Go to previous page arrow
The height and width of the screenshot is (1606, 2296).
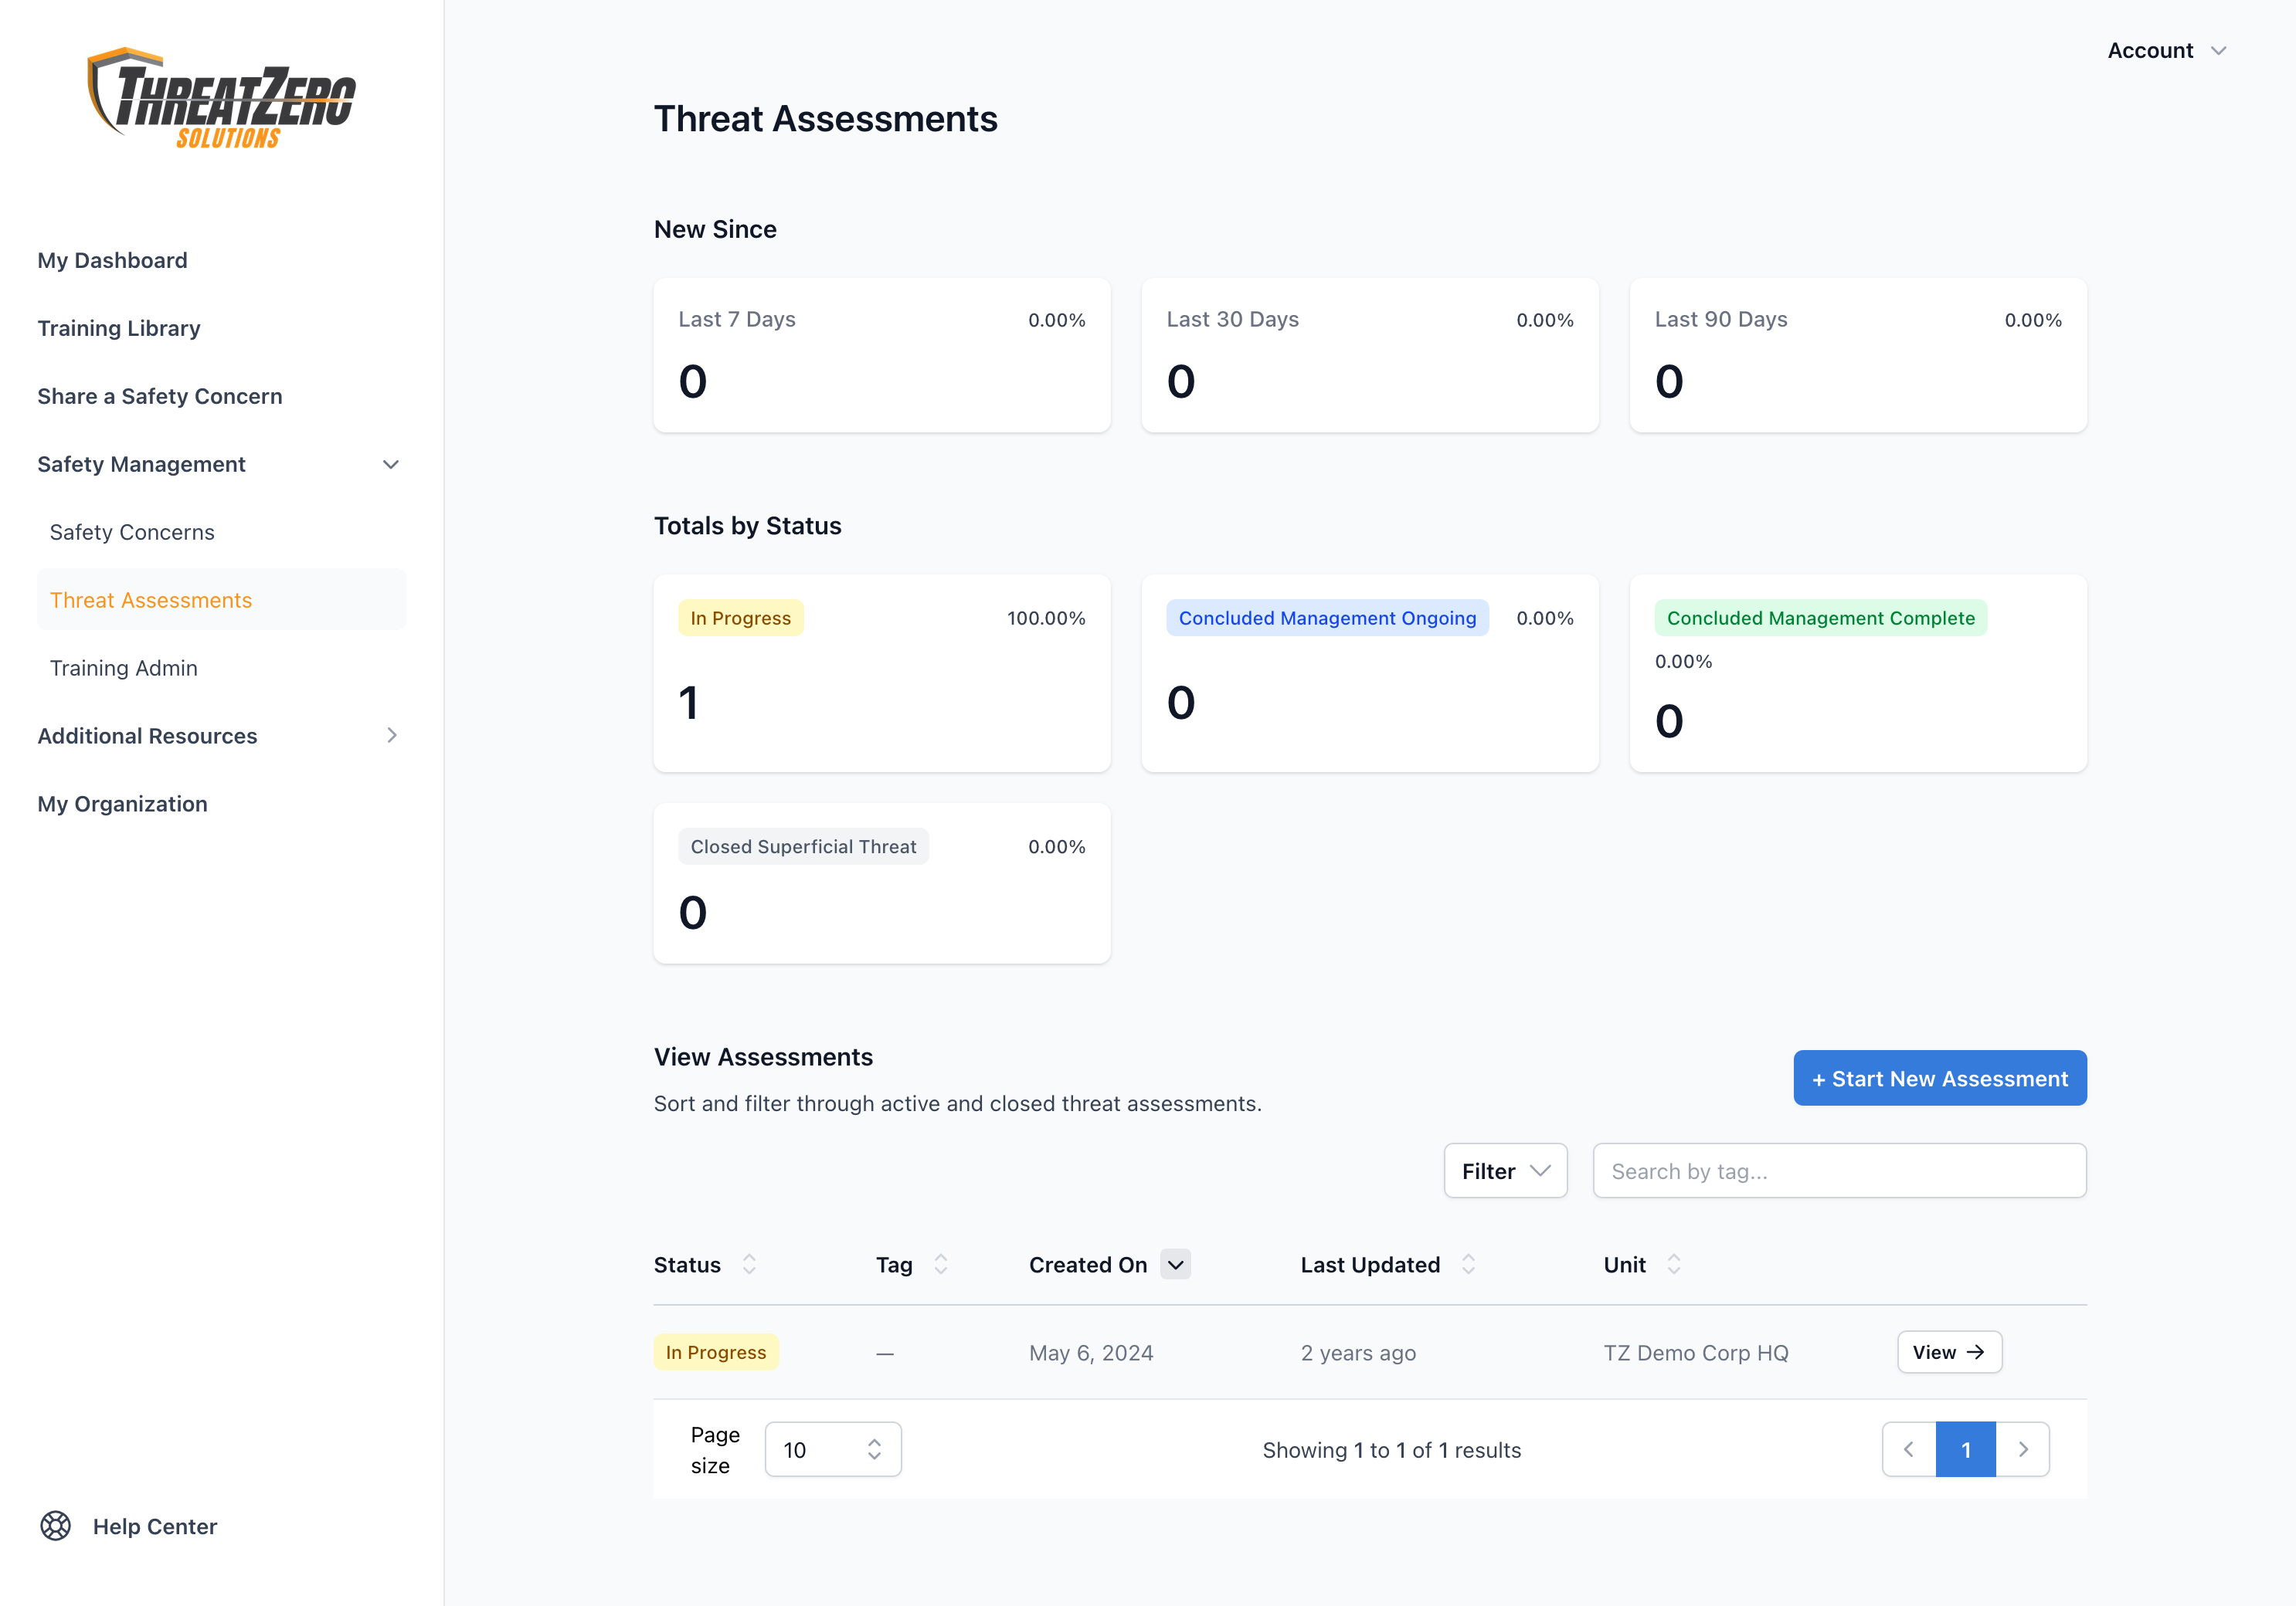1909,1449
